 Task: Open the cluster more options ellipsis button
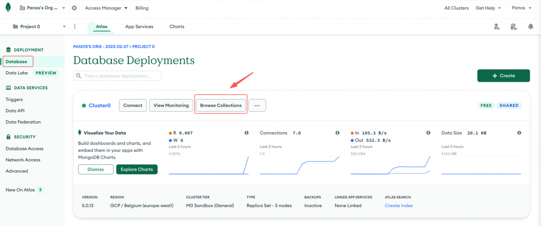point(257,105)
